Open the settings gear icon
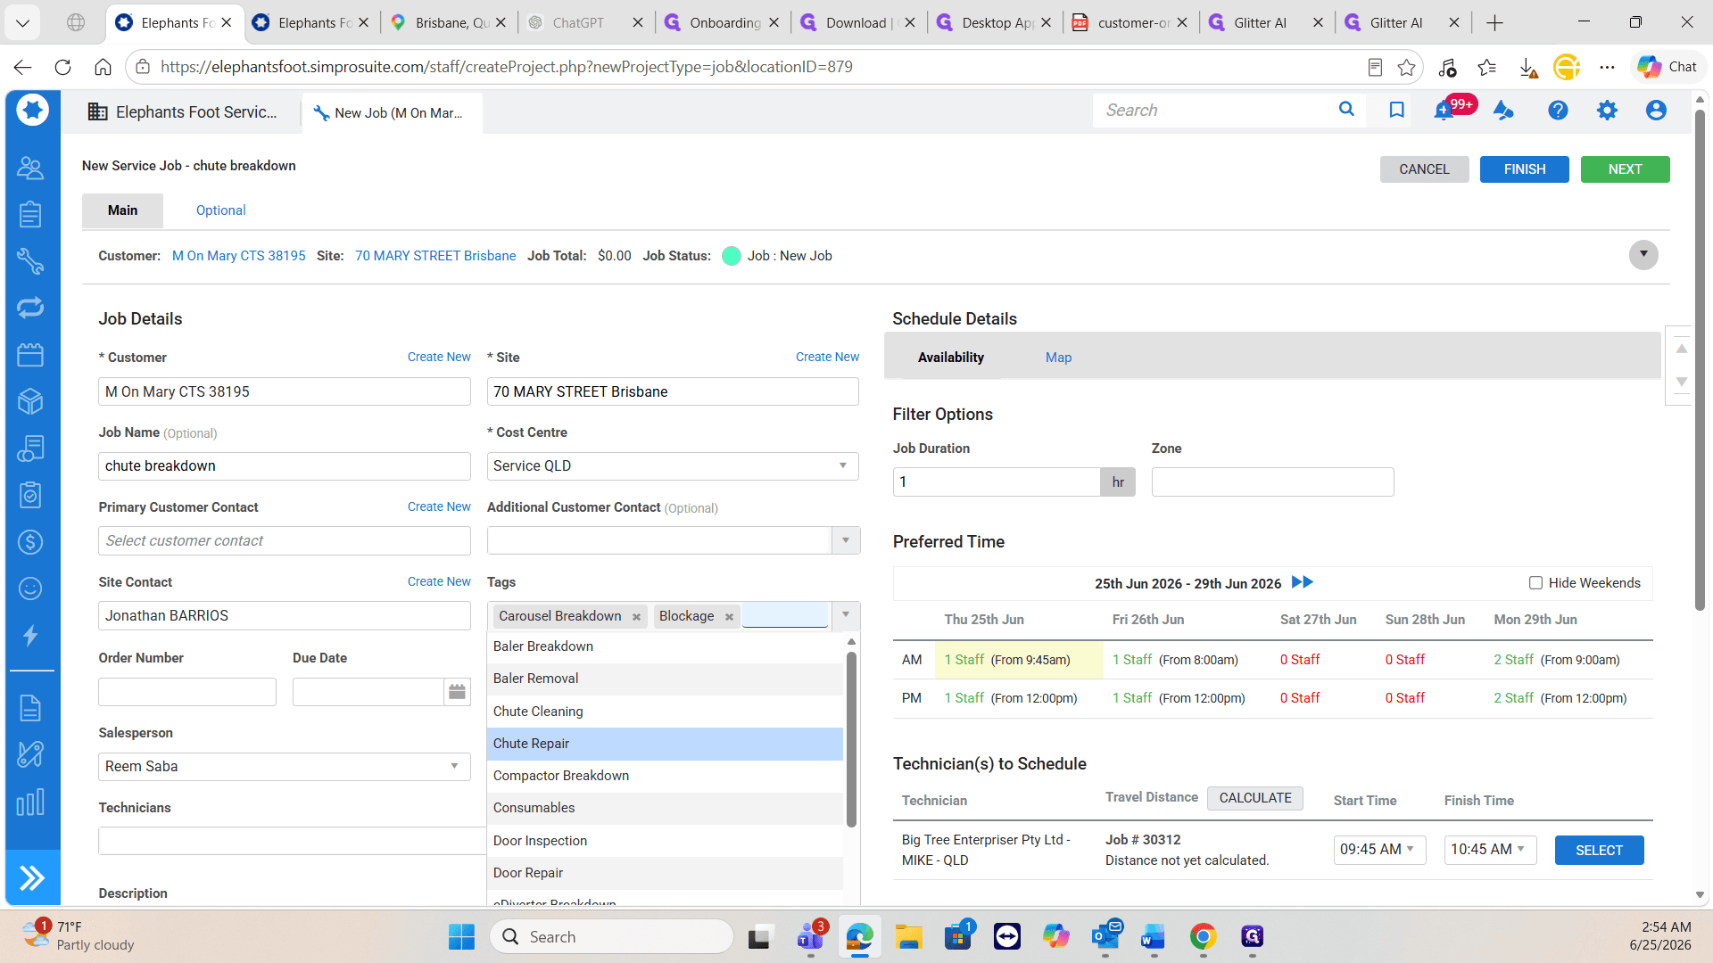Screen dimensions: 1713x963 [x=1607, y=111]
